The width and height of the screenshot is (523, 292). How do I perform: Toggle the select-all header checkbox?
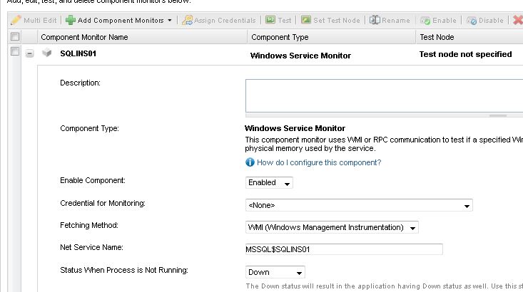15,36
